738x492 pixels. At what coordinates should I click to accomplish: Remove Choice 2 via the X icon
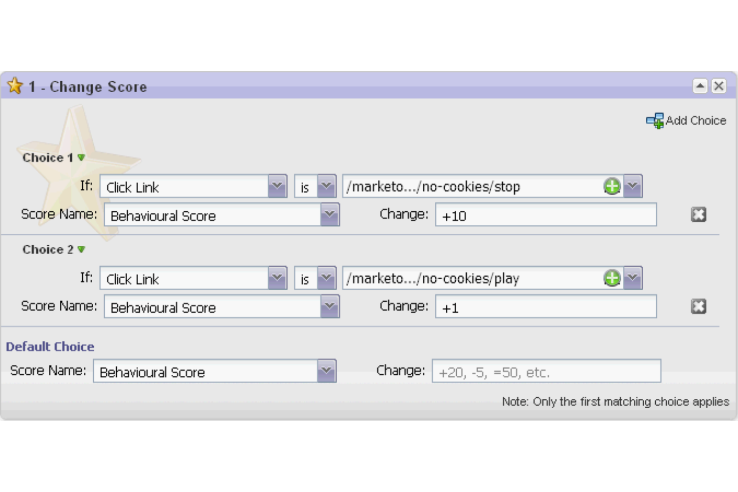point(698,306)
